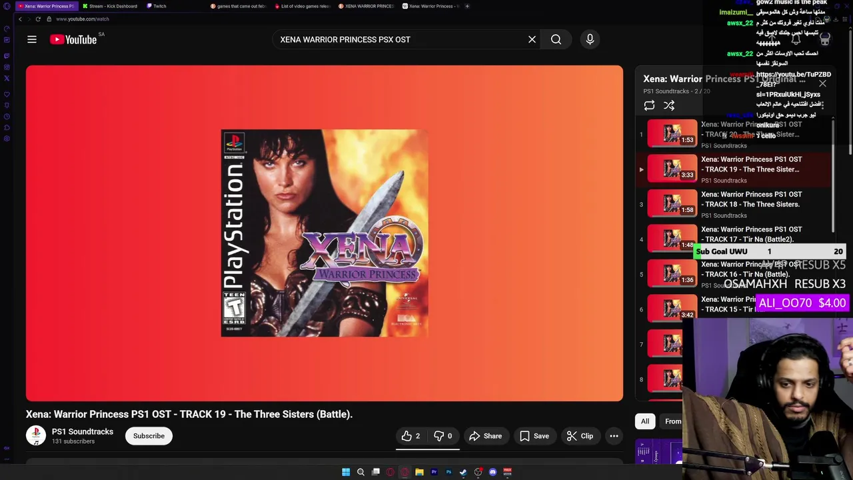Open Discord from taskbar

pyautogui.click(x=492, y=472)
